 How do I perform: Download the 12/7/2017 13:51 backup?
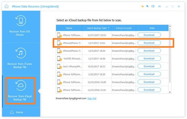(x=149, y=43)
